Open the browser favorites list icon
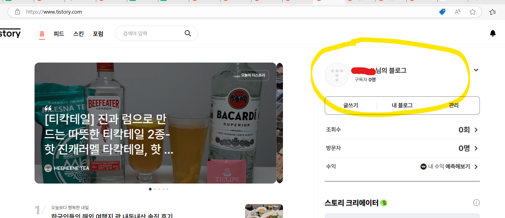 pyautogui.click(x=493, y=12)
